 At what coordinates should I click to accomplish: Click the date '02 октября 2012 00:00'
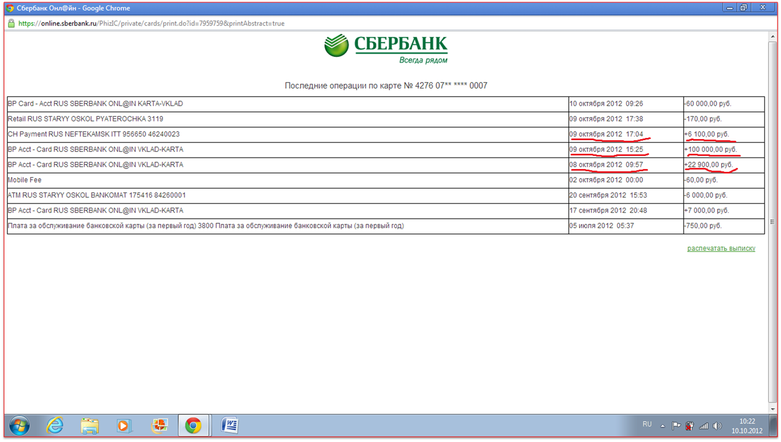pos(607,180)
